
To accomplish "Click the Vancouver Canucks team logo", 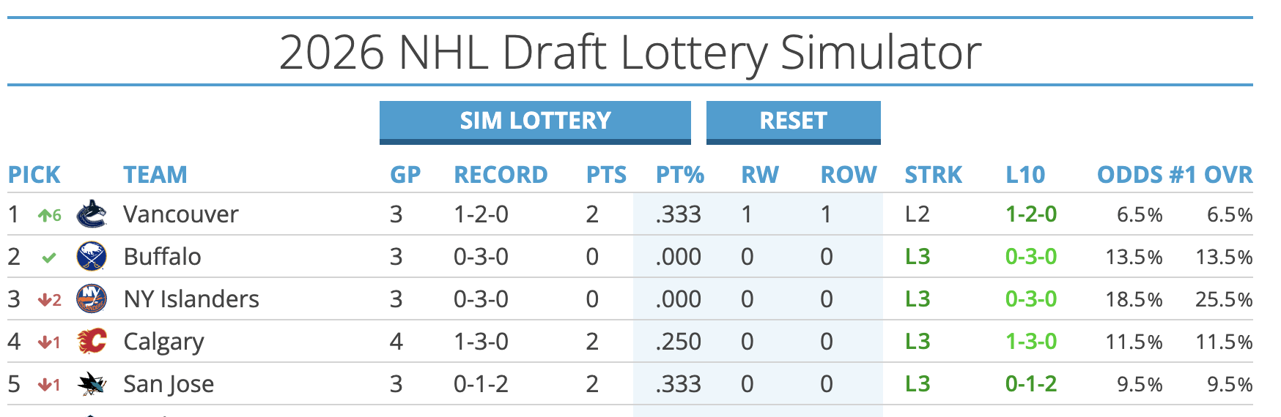I will pos(92,214).
